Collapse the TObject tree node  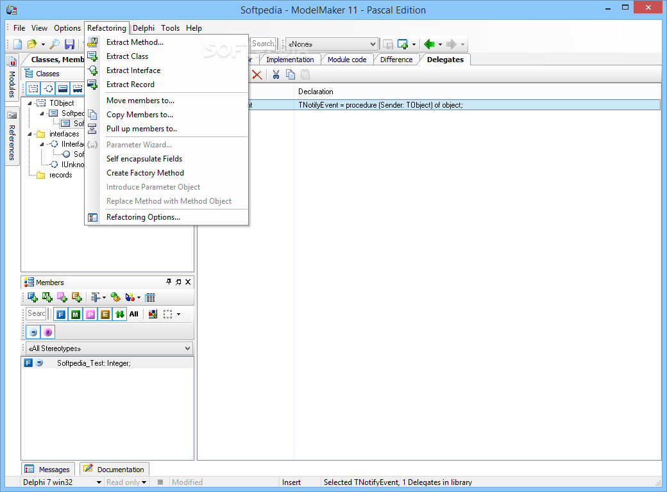pos(30,102)
